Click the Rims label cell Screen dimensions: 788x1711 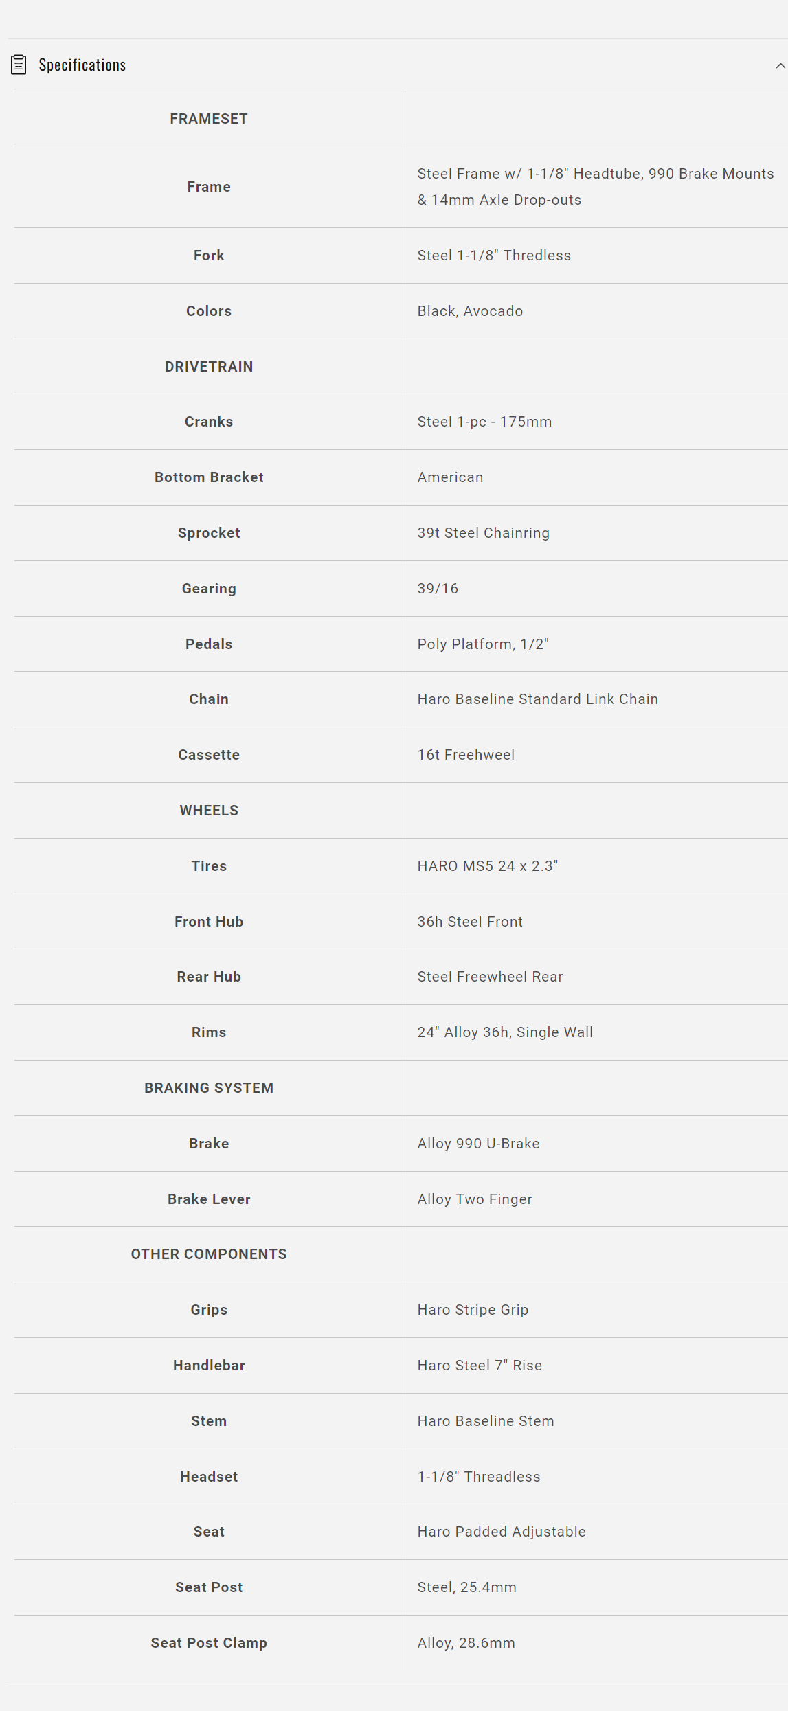coord(209,1032)
